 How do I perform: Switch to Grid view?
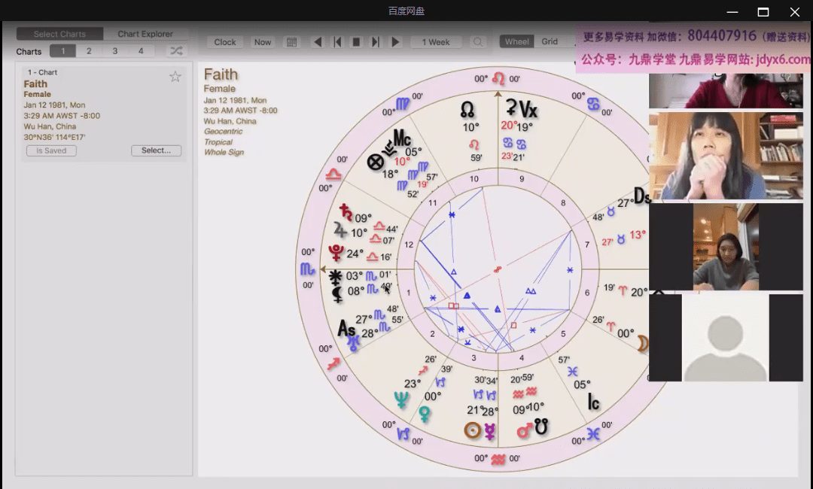[x=550, y=41]
